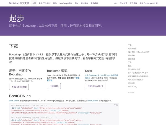Open 全局 CSS 样式 in navbar
This screenshot has height=125, width=166.
click(x=45, y=3)
